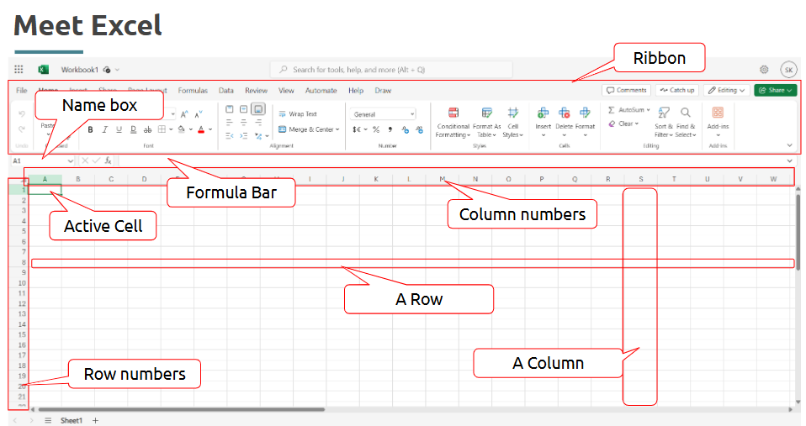Image resolution: width=806 pixels, height=426 pixels.
Task: Apply comma style number format
Action: point(390,129)
